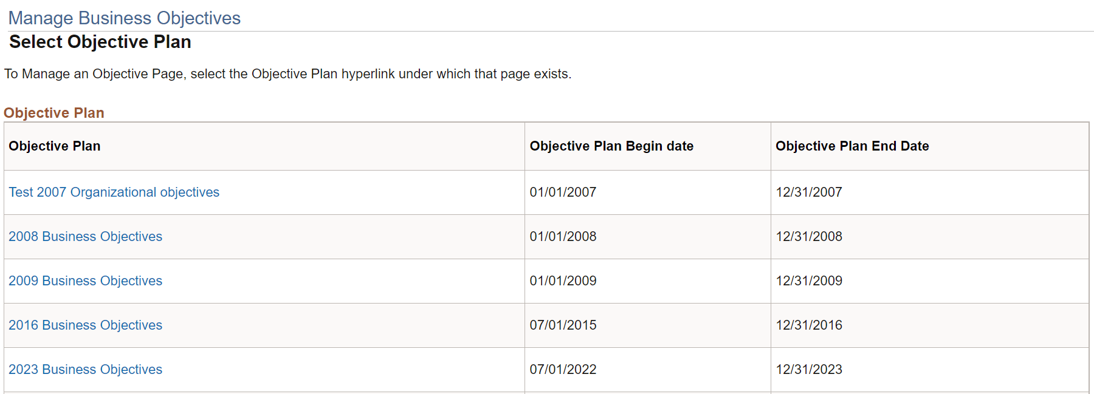Click the begin date 07/01/2022 cell
Image resolution: width=1094 pixels, height=394 pixels.
(563, 370)
